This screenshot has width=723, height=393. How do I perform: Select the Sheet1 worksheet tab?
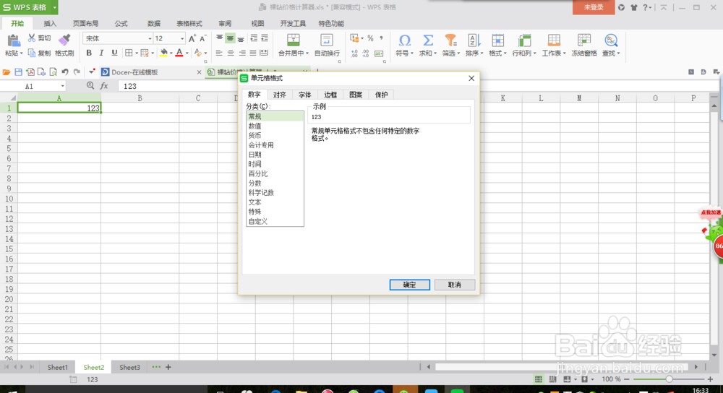click(x=58, y=367)
